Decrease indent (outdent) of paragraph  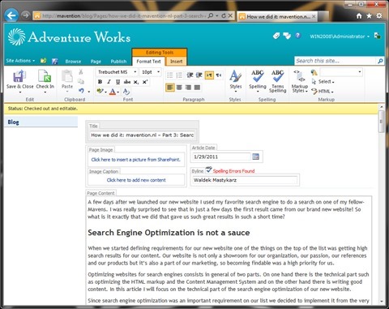pyautogui.click(x=190, y=75)
